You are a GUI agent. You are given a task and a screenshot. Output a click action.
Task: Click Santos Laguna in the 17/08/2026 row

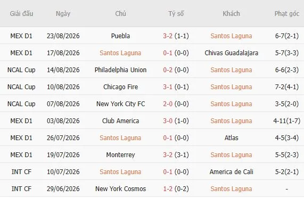click(x=120, y=53)
